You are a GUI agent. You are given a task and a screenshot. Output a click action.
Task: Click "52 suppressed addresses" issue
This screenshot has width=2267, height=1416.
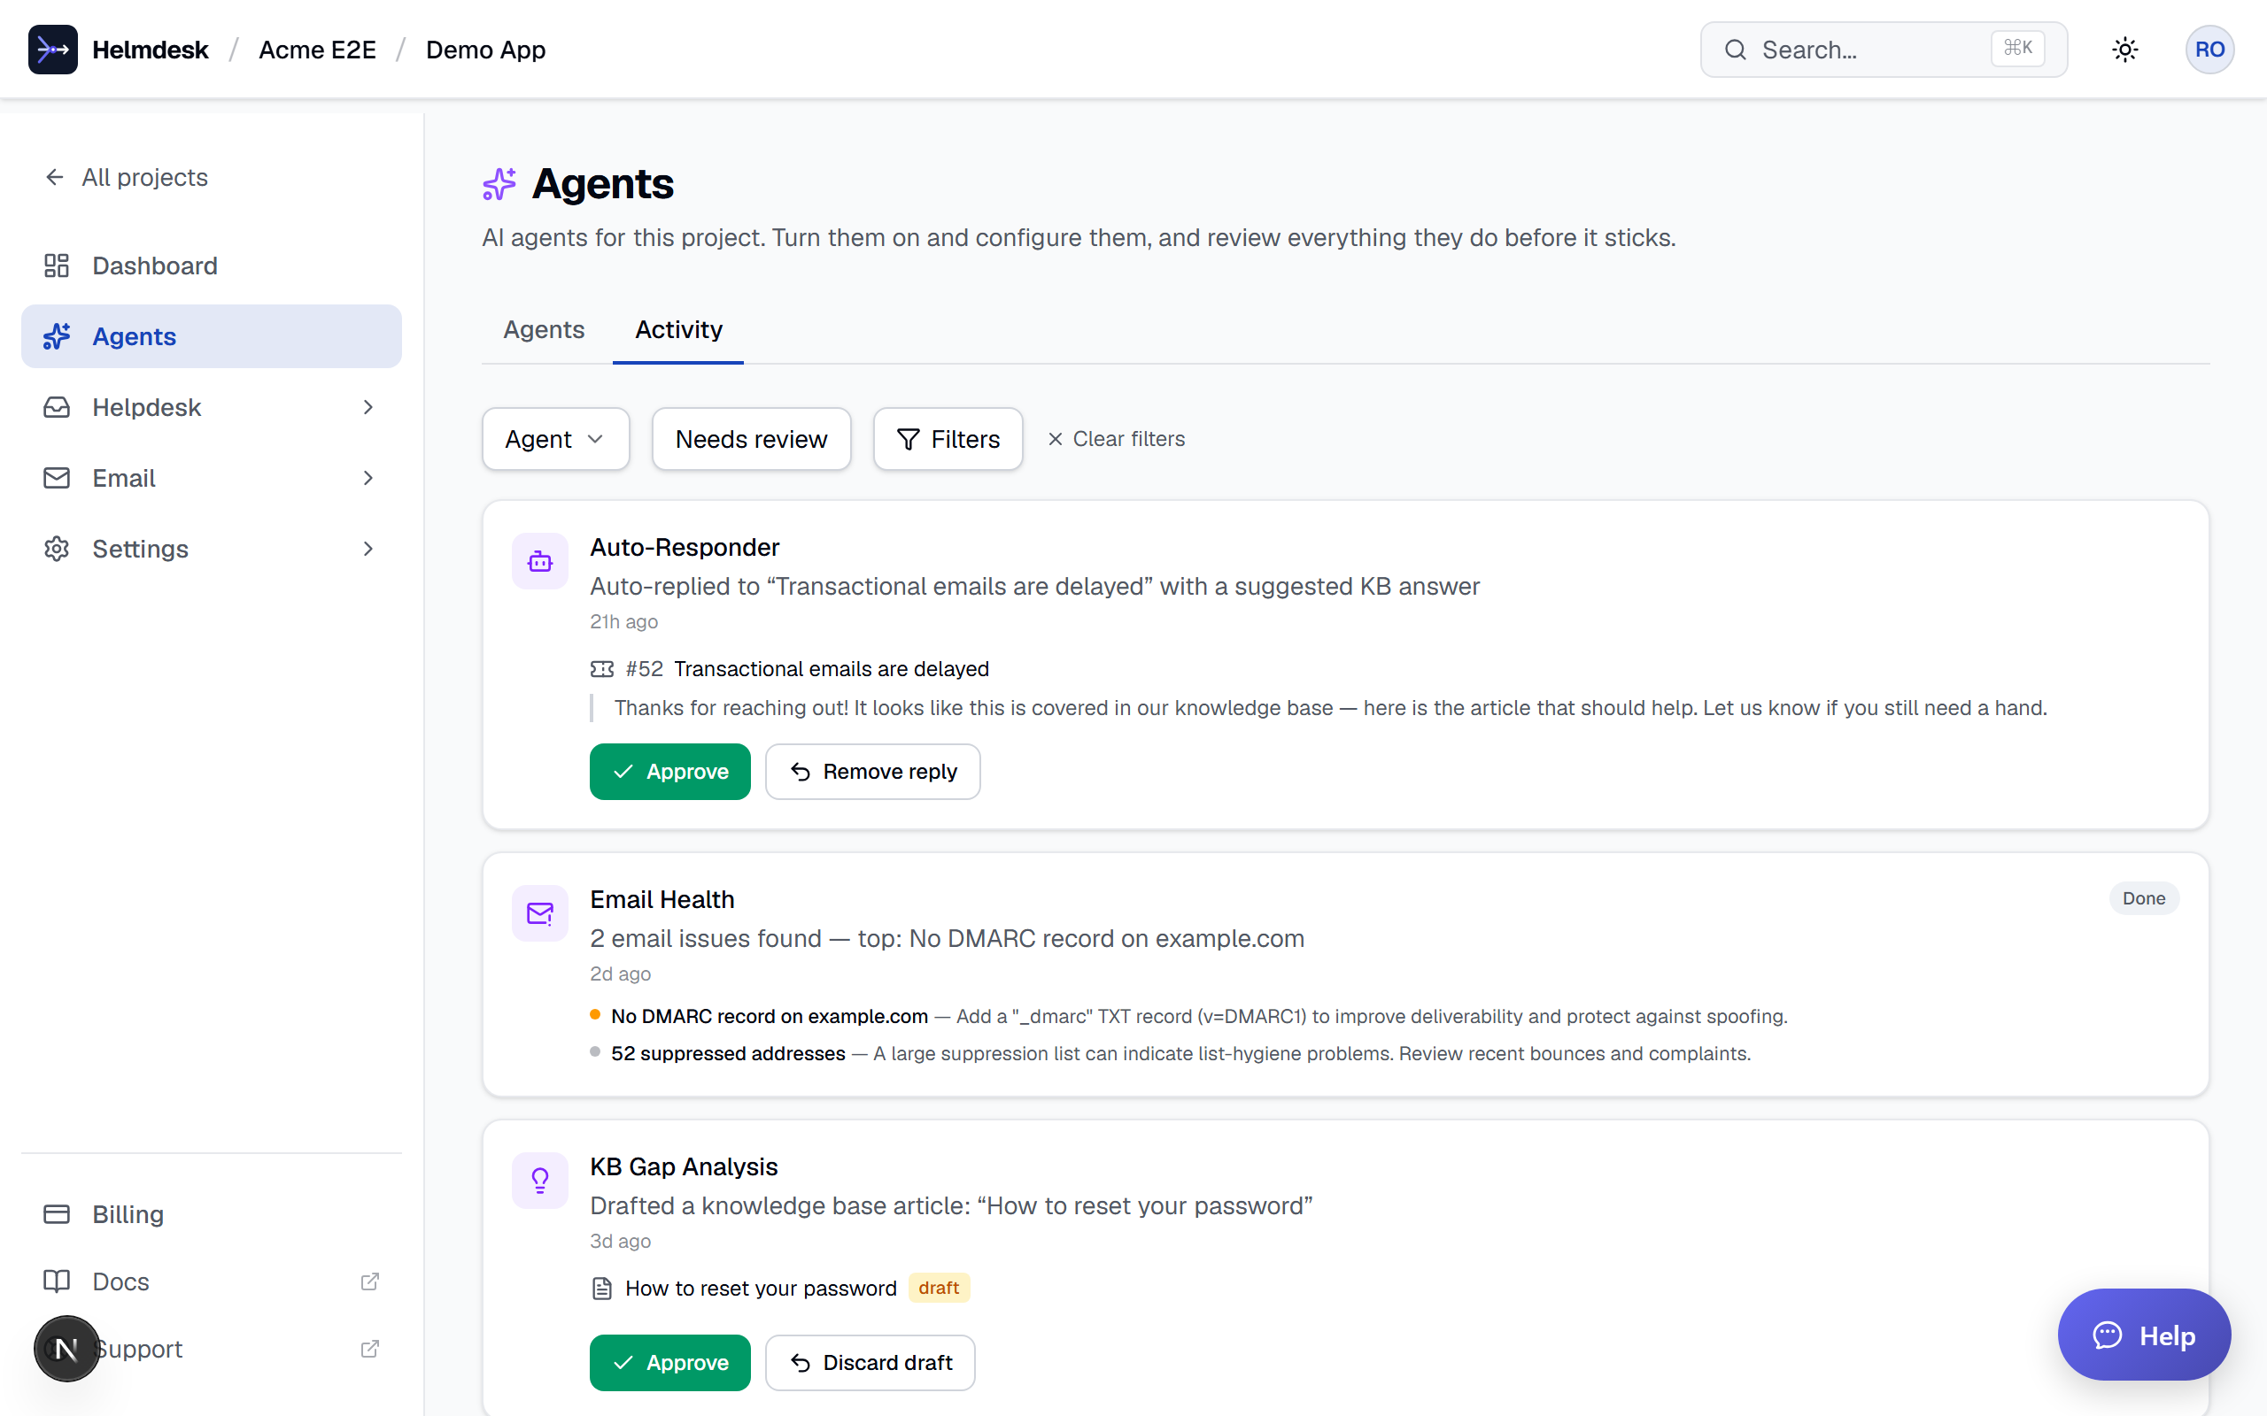tap(728, 1053)
